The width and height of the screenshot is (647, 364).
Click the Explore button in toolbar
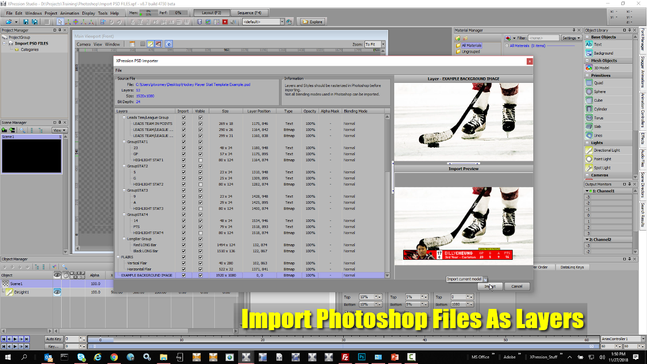pyautogui.click(x=313, y=22)
